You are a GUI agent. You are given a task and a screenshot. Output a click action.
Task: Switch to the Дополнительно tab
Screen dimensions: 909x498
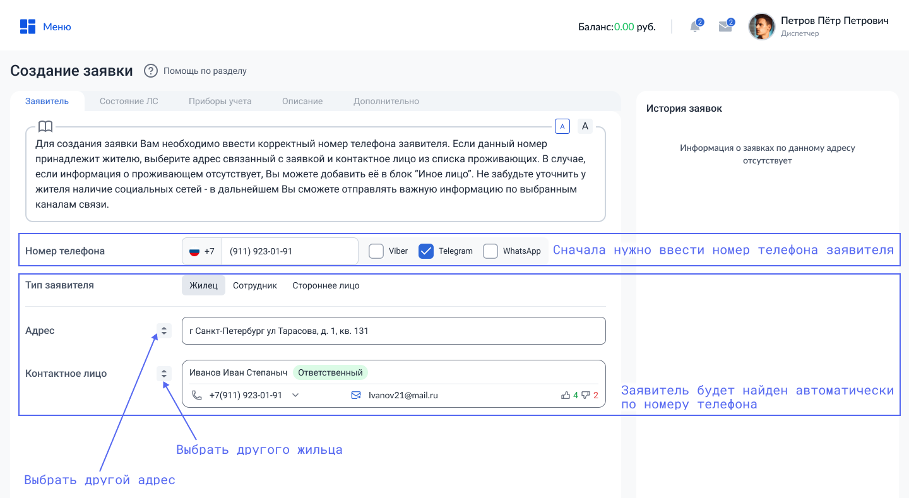pos(386,101)
